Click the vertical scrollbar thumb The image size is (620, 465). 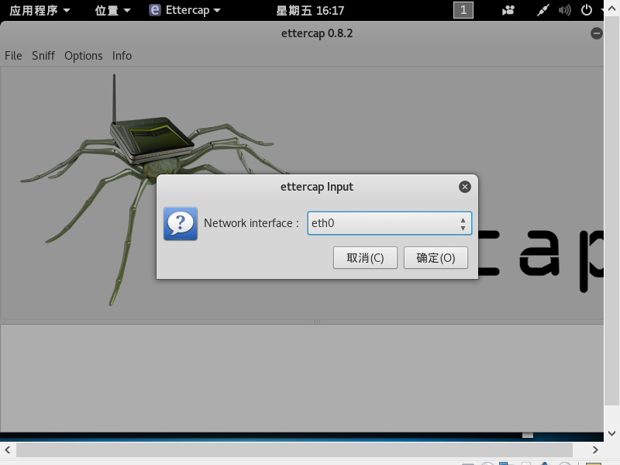pos(611,210)
